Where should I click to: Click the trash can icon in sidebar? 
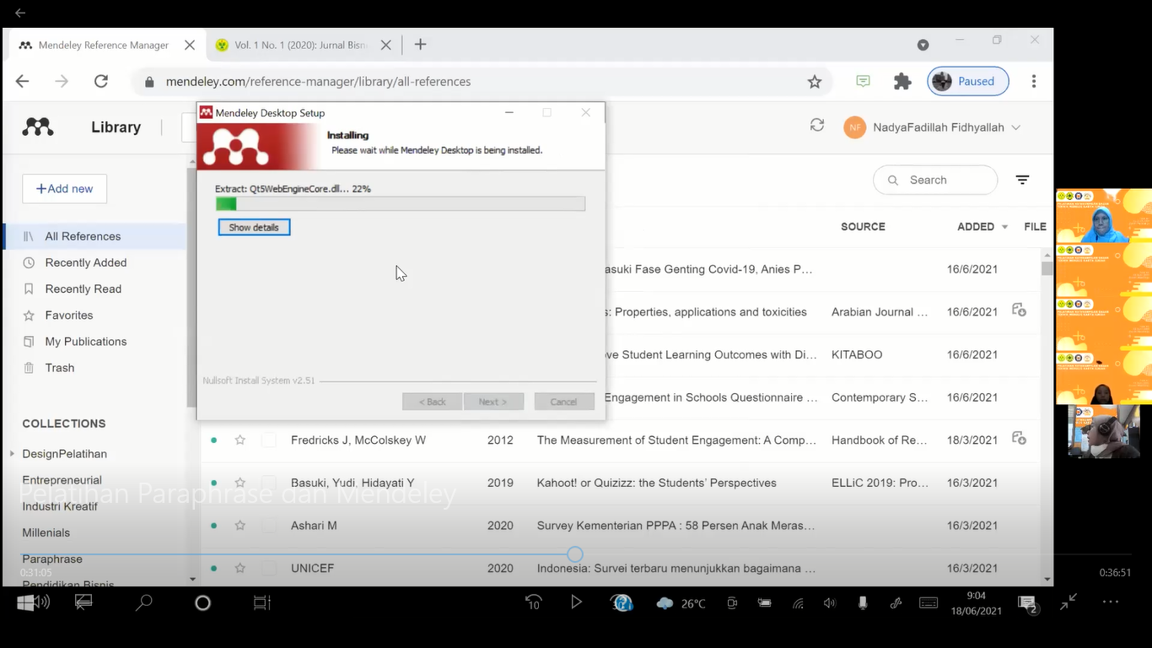point(29,368)
